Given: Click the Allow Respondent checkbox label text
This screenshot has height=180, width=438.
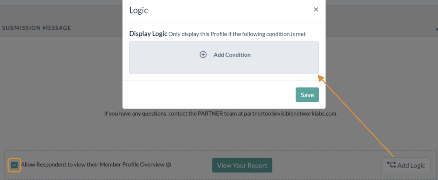Looking at the screenshot, I should [93, 165].
